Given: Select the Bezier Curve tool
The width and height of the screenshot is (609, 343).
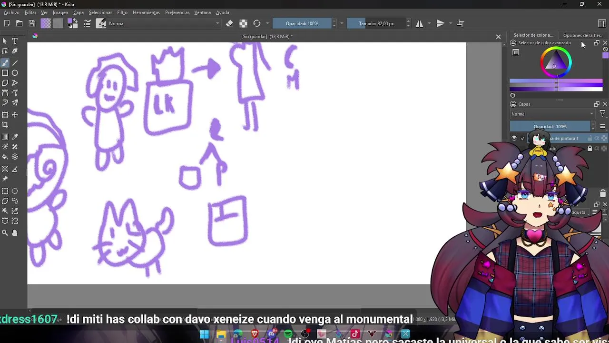Looking at the screenshot, I should (5, 93).
